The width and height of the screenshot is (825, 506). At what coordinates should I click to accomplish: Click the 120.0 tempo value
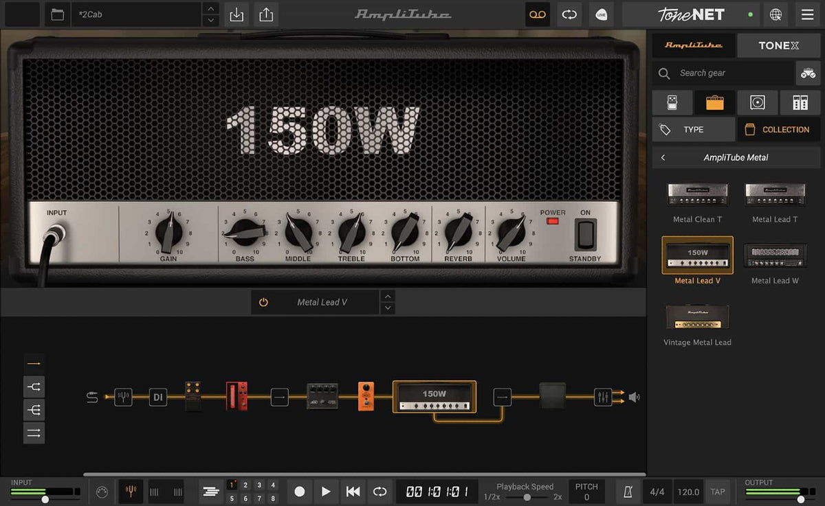[x=688, y=492]
